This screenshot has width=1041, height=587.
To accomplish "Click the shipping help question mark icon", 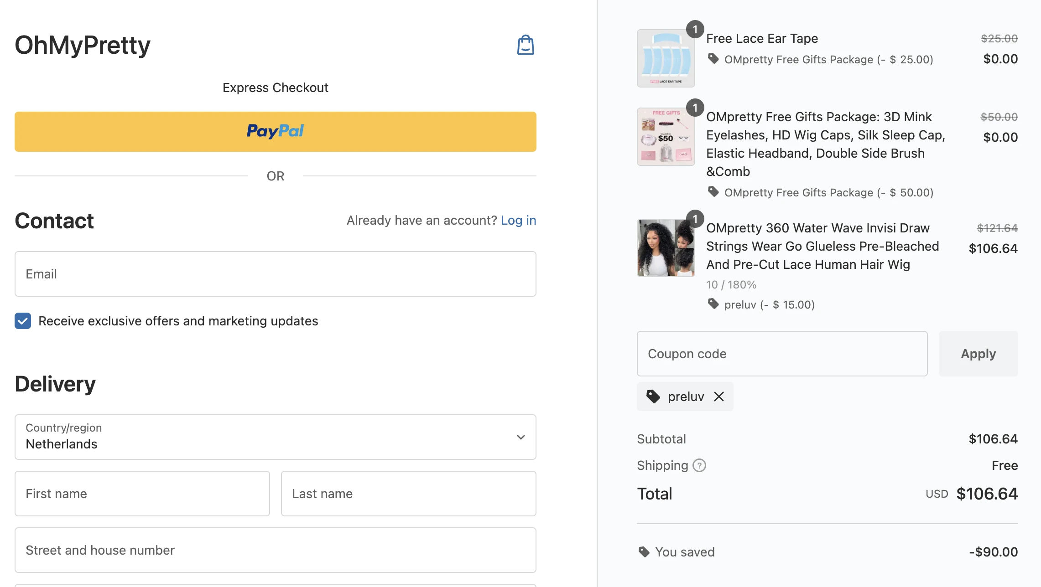I will pos(699,465).
